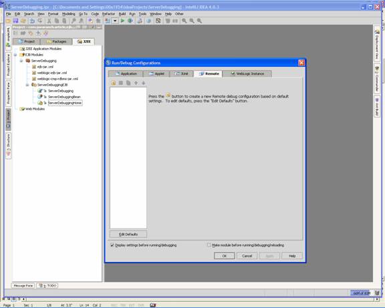This screenshot has height=308, width=385.
Task: Click the Cancel button
Action: [247, 256]
